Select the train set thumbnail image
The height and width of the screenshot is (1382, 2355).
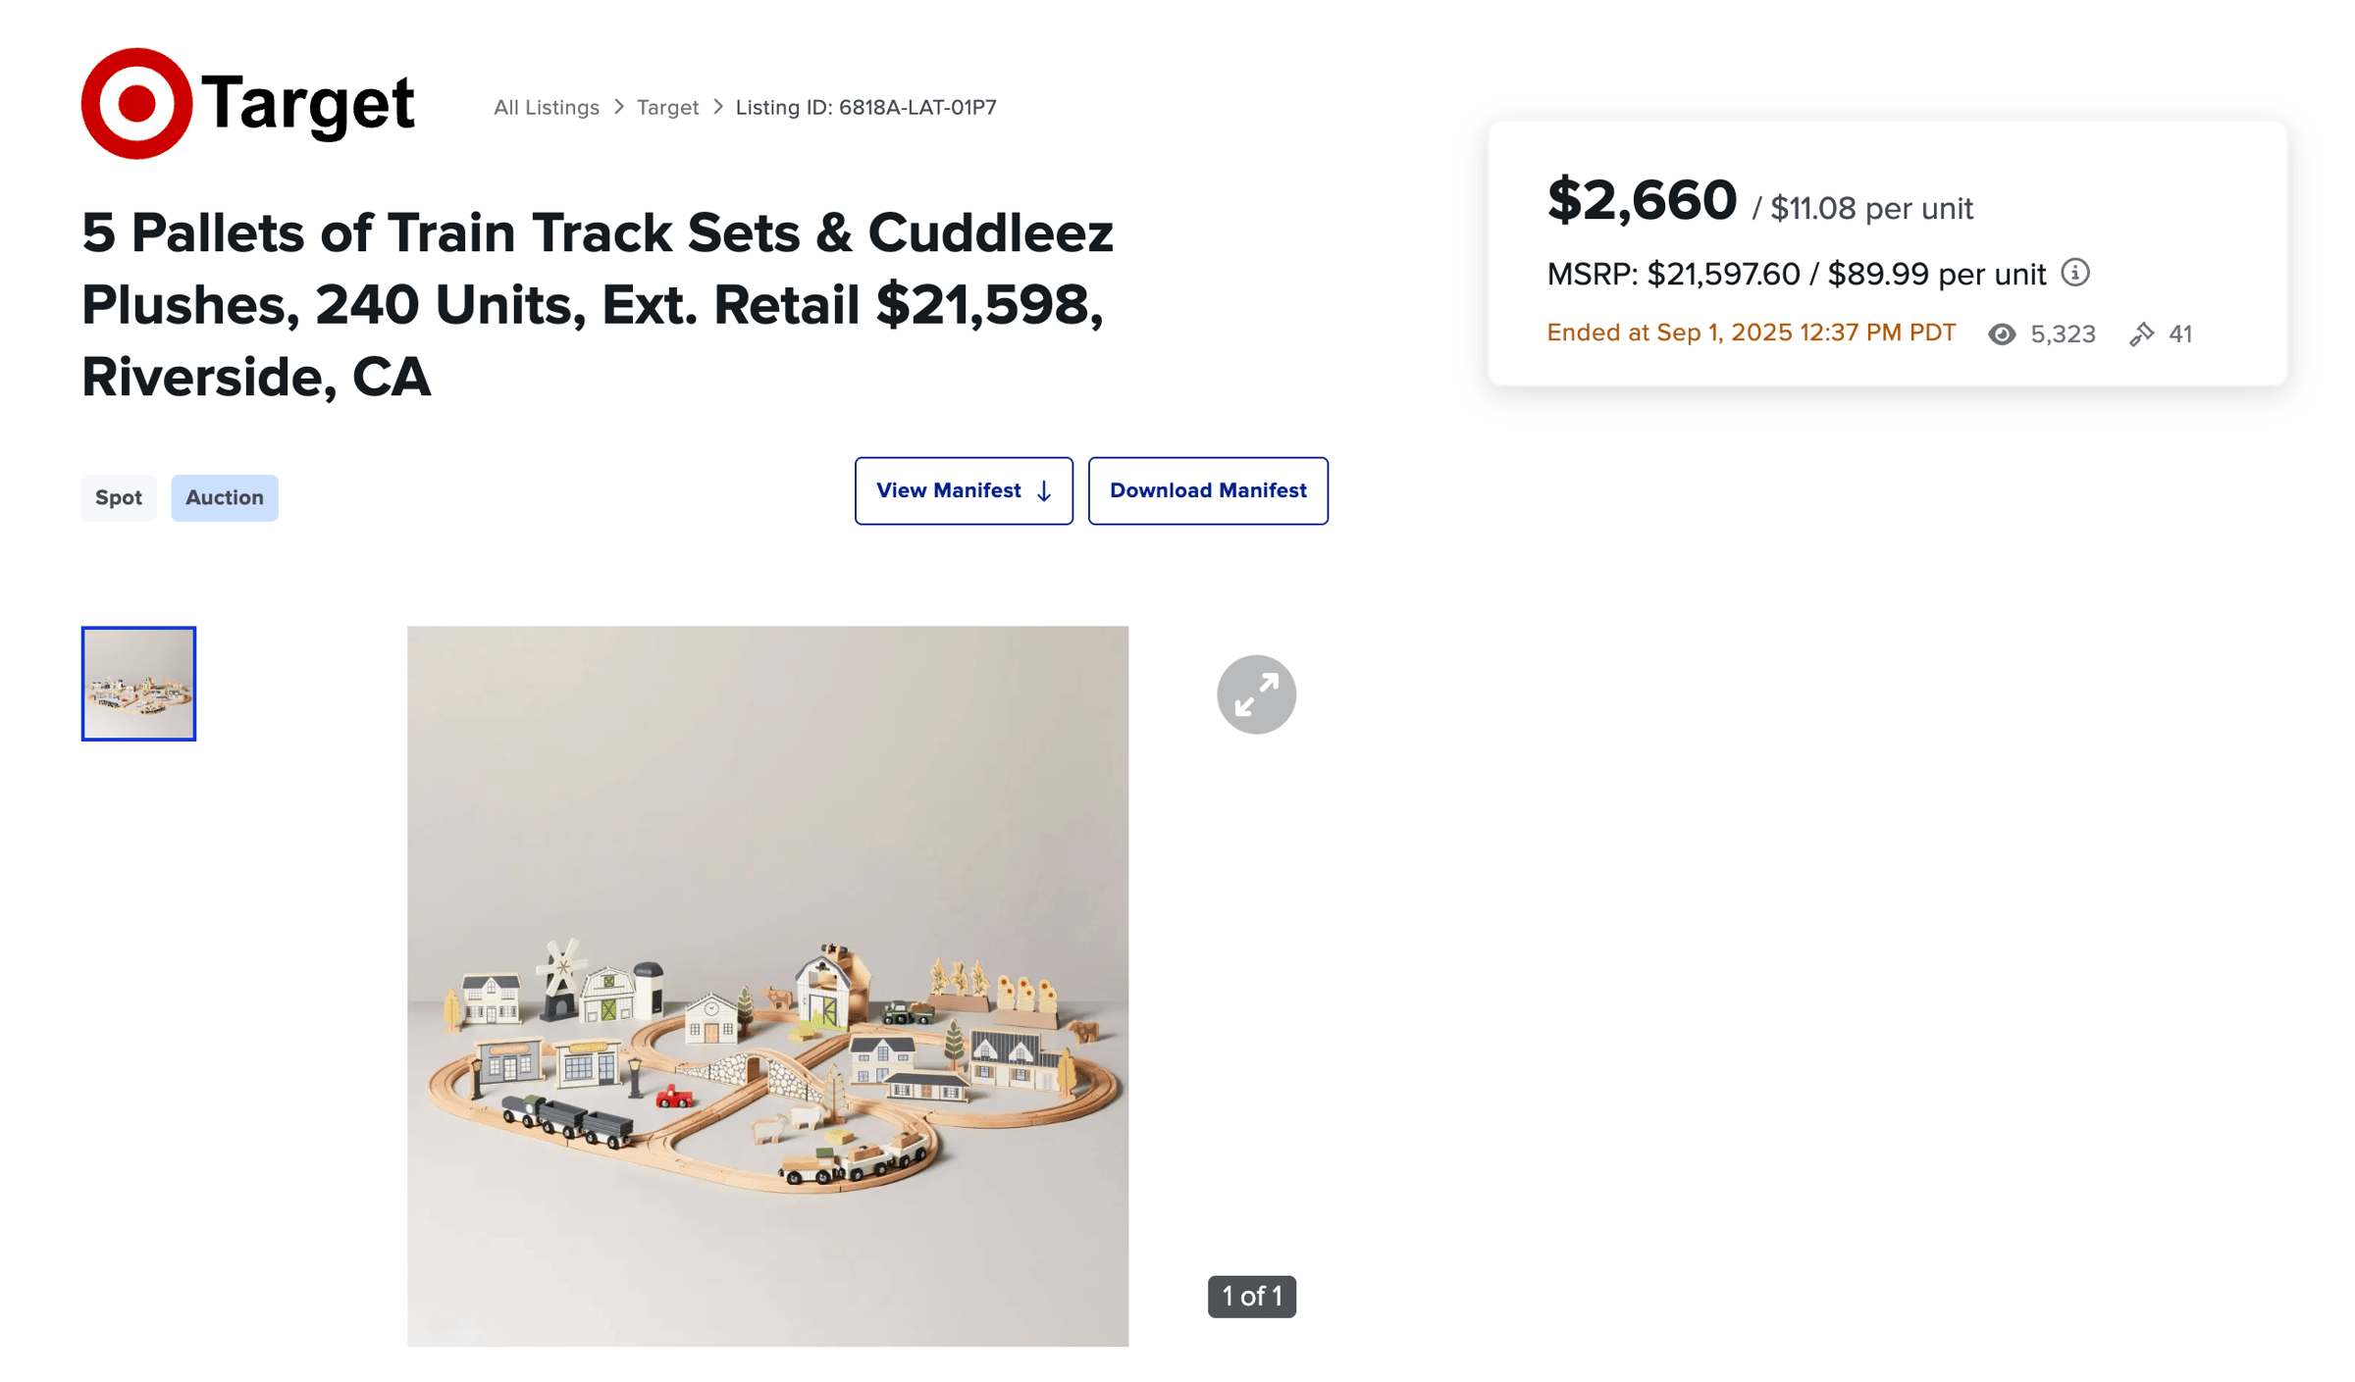click(x=138, y=684)
